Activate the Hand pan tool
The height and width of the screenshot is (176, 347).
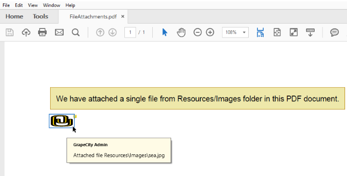tap(181, 32)
